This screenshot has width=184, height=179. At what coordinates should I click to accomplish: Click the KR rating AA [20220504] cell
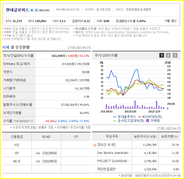[x=46, y=153]
